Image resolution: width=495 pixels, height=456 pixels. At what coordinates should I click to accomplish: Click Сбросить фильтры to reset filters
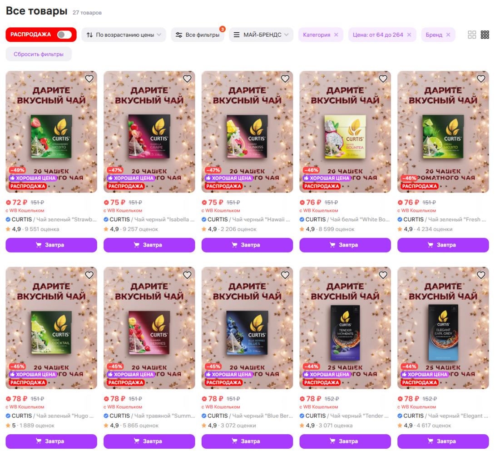pos(39,55)
